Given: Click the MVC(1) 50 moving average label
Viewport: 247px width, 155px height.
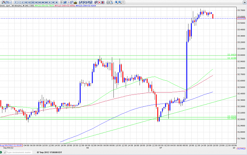Looking at the screenshot, I should pos(44,6).
